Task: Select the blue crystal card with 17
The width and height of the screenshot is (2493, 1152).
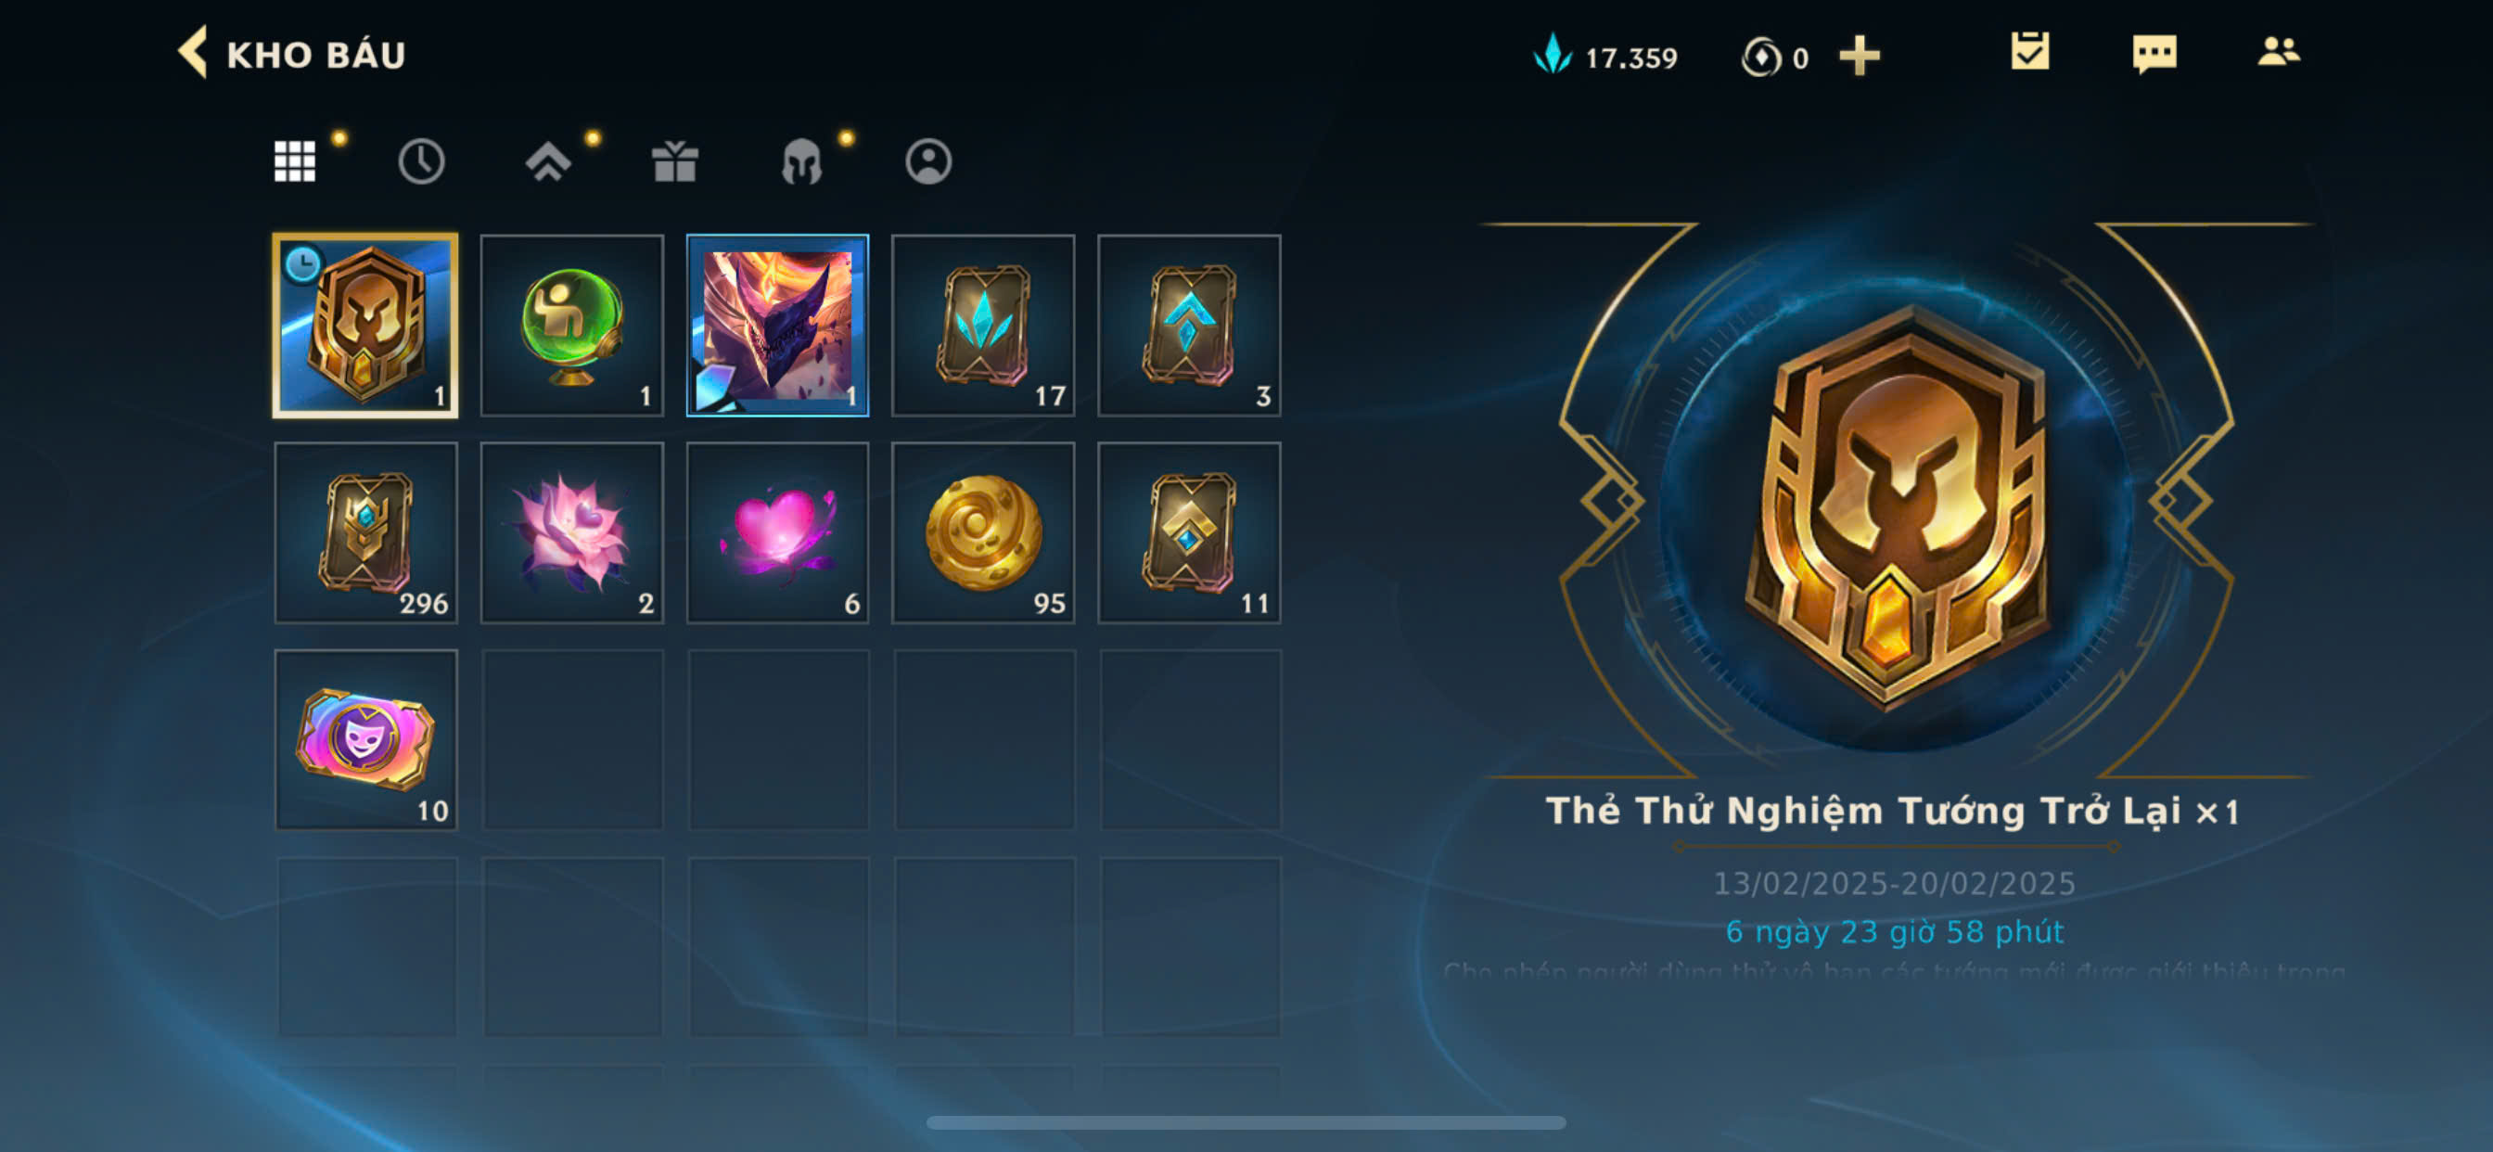Action: tap(983, 326)
